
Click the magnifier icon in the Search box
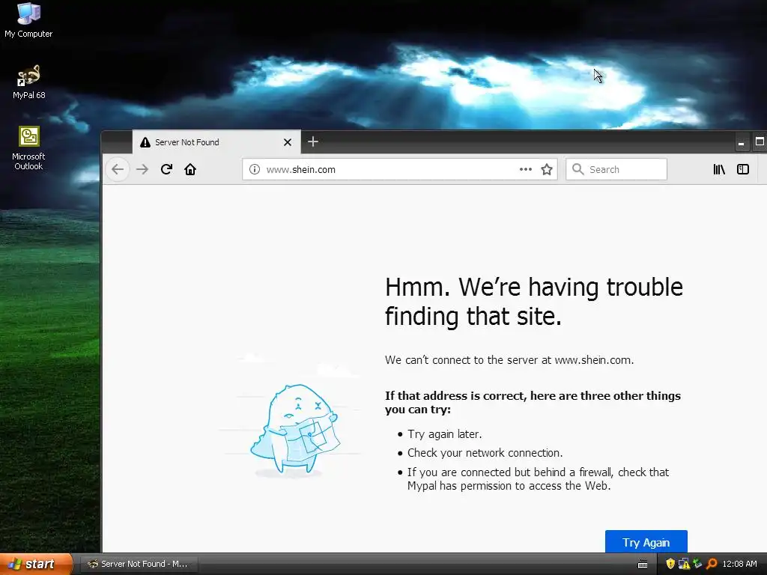coord(577,169)
